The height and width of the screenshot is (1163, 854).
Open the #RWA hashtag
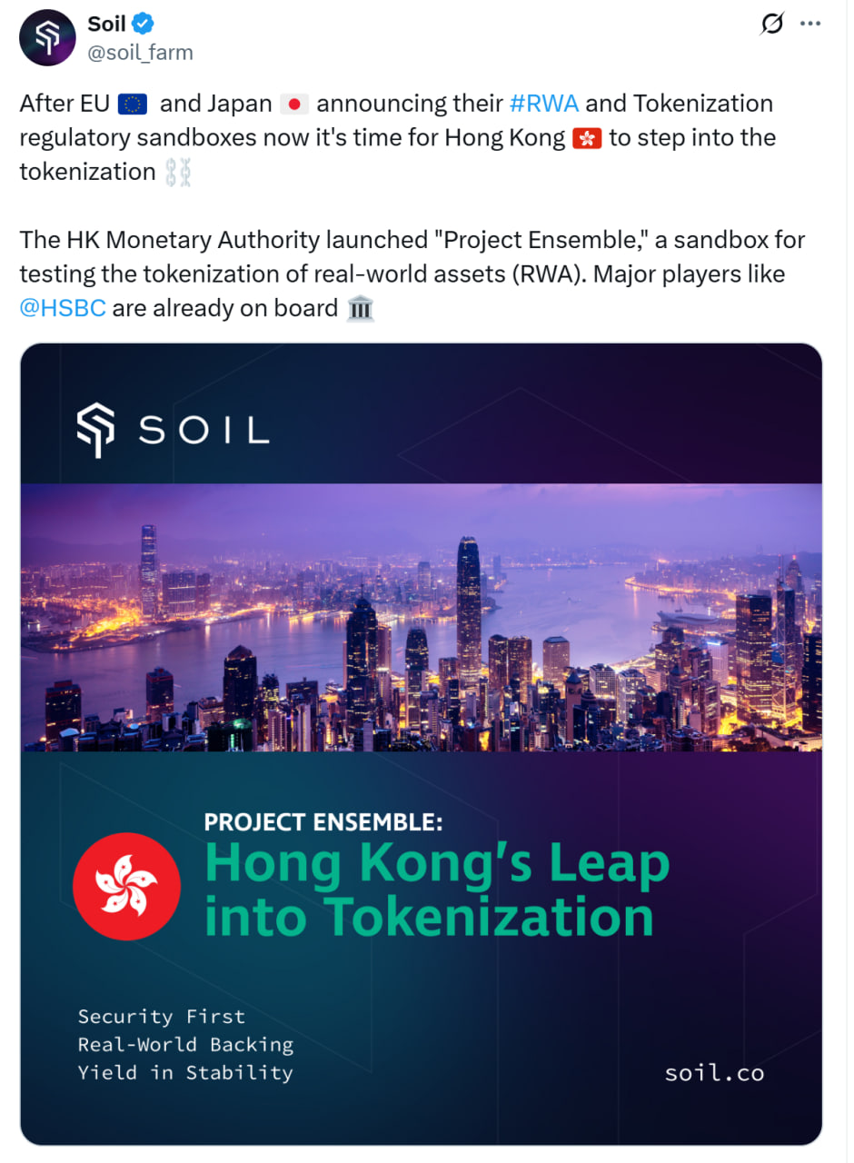tap(544, 104)
